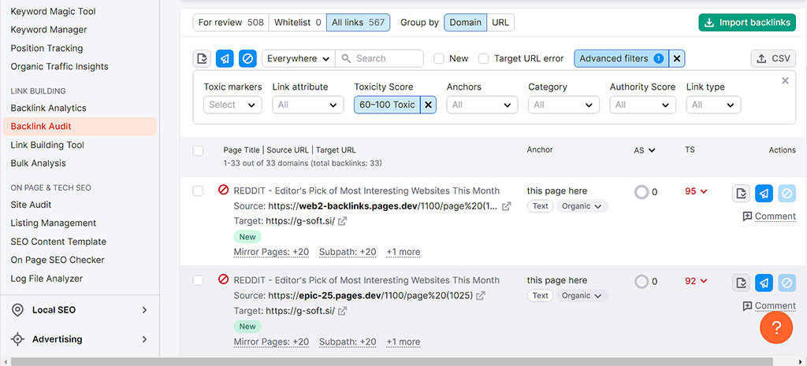The height and width of the screenshot is (366, 807).
Task: Click Mirror Pages: +20 in the web2-backlinks row
Action: [271, 253]
